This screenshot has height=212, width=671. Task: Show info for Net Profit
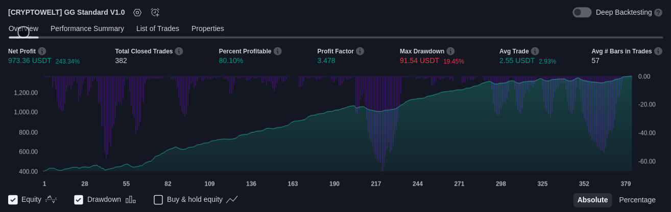[42, 51]
